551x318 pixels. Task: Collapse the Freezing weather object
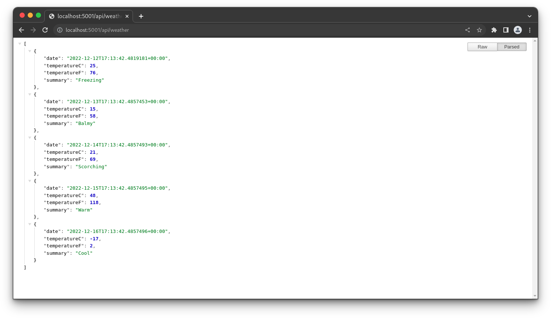30,51
